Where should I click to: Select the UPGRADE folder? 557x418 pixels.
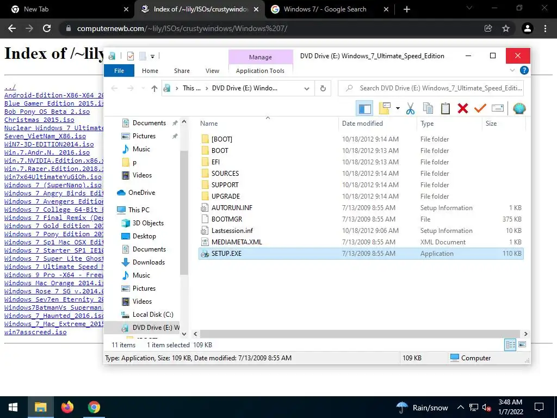[x=226, y=196]
